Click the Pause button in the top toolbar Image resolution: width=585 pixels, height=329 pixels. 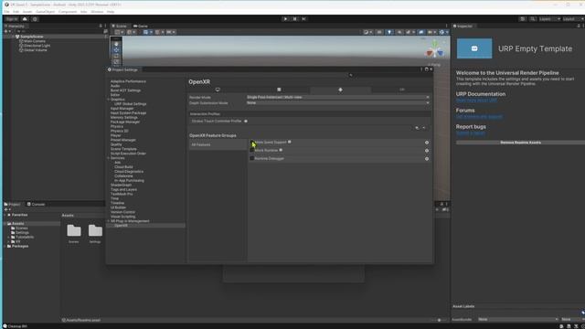(294, 18)
